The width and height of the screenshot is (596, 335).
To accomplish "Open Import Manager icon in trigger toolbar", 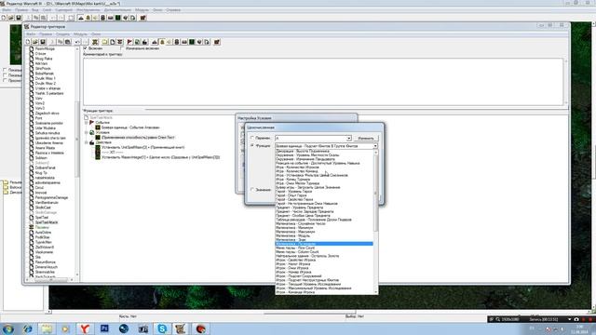I will tap(207, 42).
